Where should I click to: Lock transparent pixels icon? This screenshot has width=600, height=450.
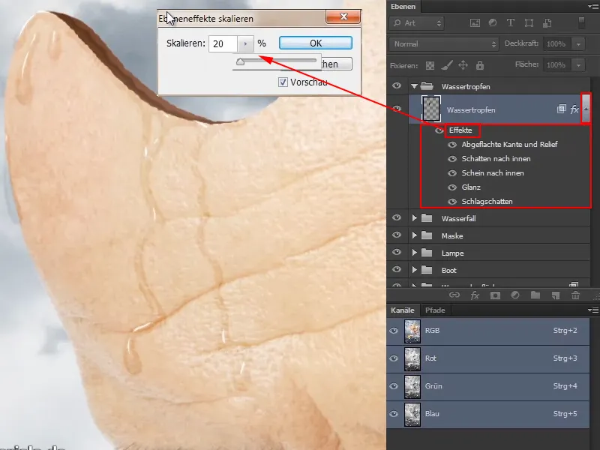(430, 65)
